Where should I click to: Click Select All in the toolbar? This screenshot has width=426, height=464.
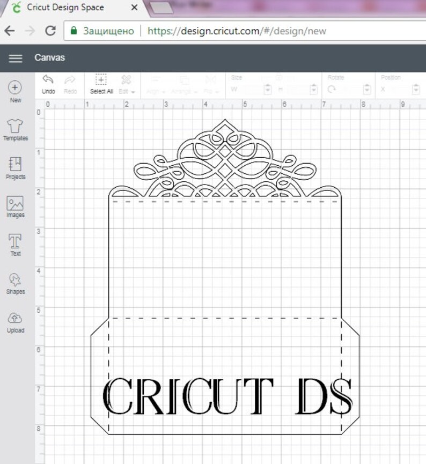101,84
